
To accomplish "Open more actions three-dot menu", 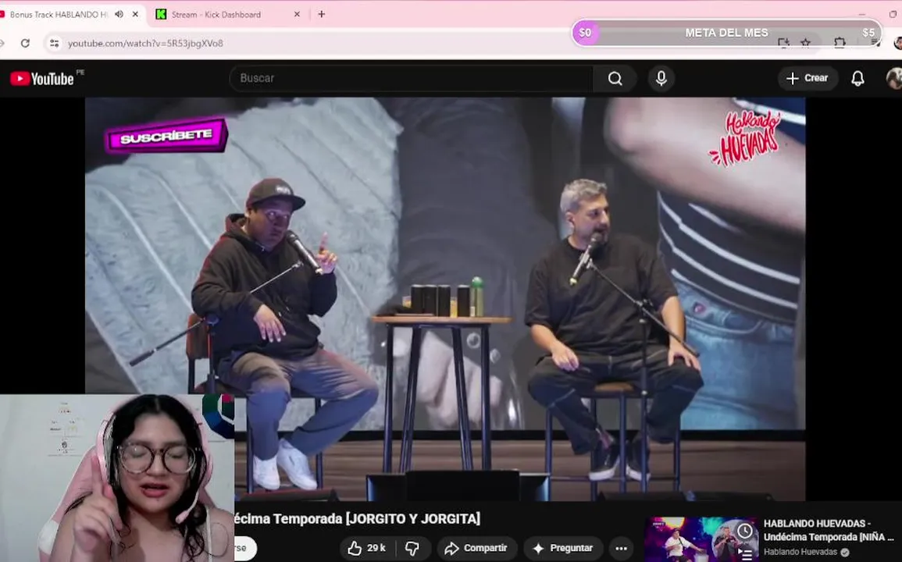I will tap(622, 548).
